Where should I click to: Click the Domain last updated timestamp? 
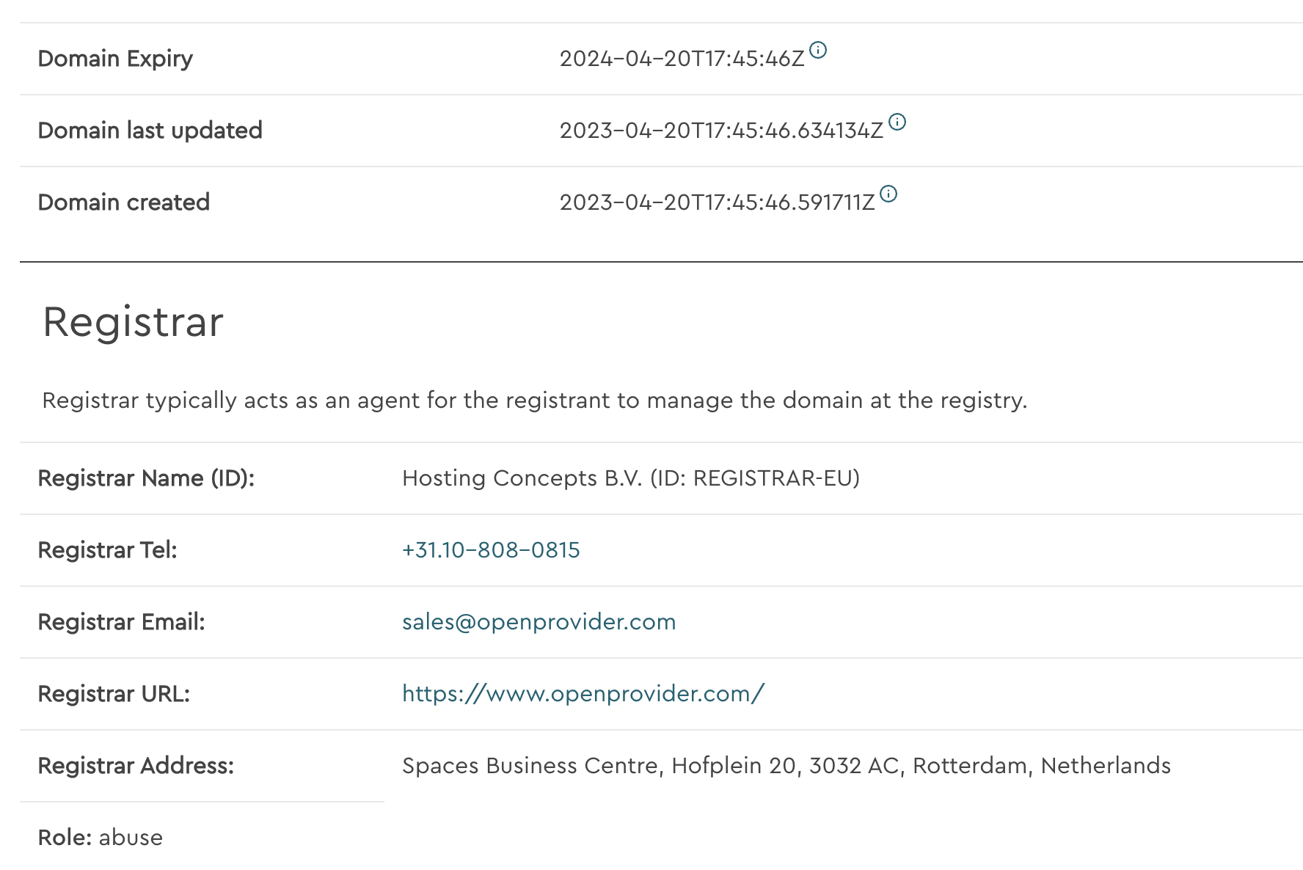[721, 131]
